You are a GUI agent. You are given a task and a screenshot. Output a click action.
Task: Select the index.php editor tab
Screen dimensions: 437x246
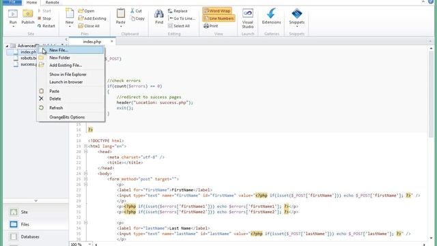pos(92,41)
